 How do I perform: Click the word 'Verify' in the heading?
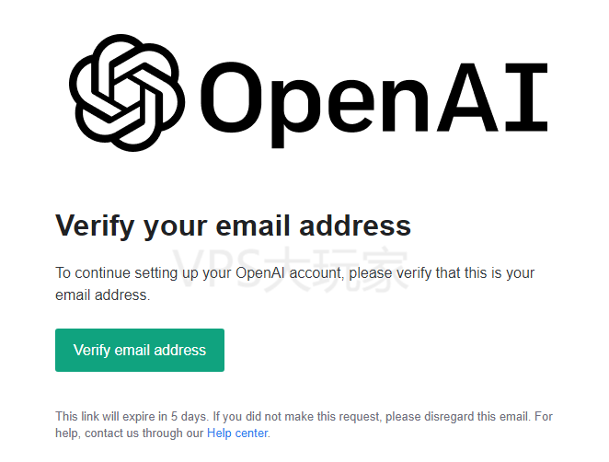coord(95,225)
